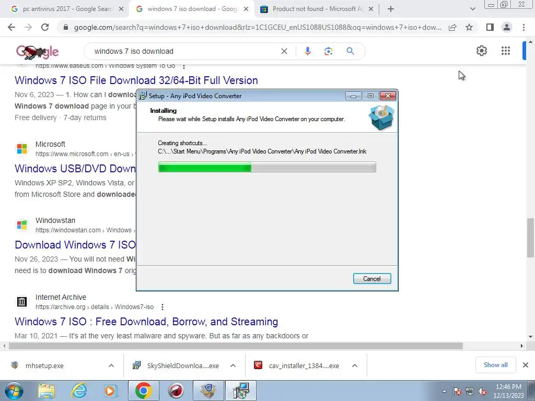The height and width of the screenshot is (401, 535).
Task: Click the vertical page scrollbar thumb
Action: (x=530, y=238)
